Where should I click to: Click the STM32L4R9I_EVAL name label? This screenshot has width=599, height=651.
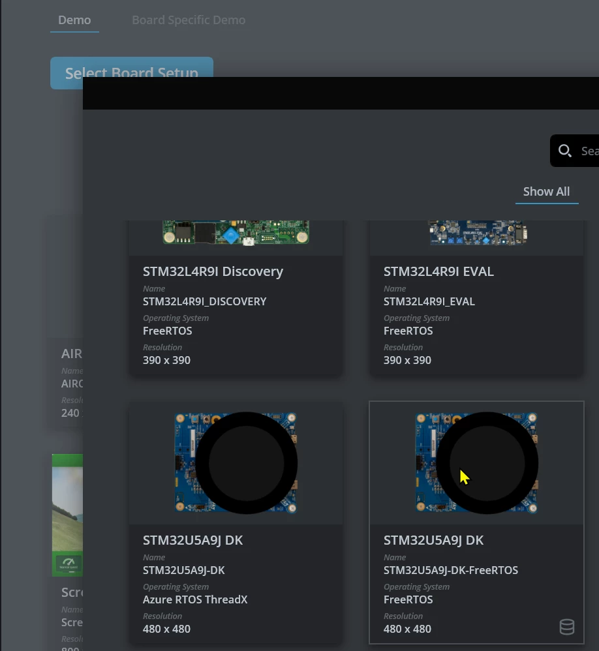[x=429, y=301]
